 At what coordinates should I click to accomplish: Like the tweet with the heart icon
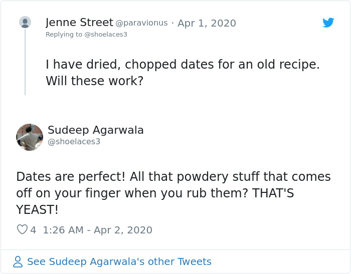click(x=22, y=230)
